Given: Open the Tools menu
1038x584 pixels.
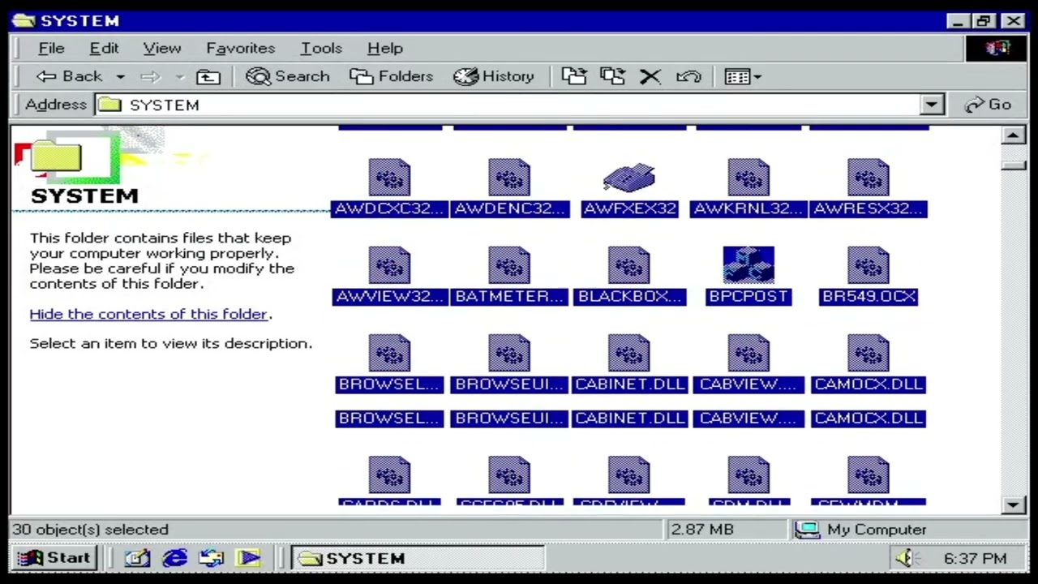Looking at the screenshot, I should click(321, 48).
